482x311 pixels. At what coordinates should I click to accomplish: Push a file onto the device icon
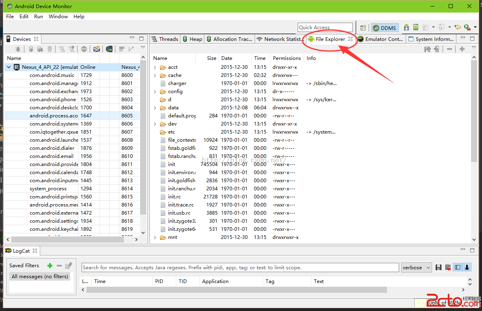point(437,49)
